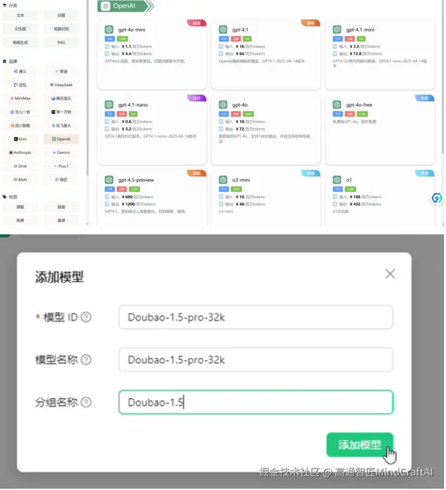446x490 pixels.
Task: Open the o3-mini model title
Action: (241, 180)
